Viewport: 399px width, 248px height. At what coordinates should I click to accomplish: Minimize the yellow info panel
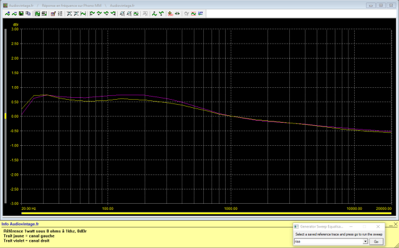point(391,224)
